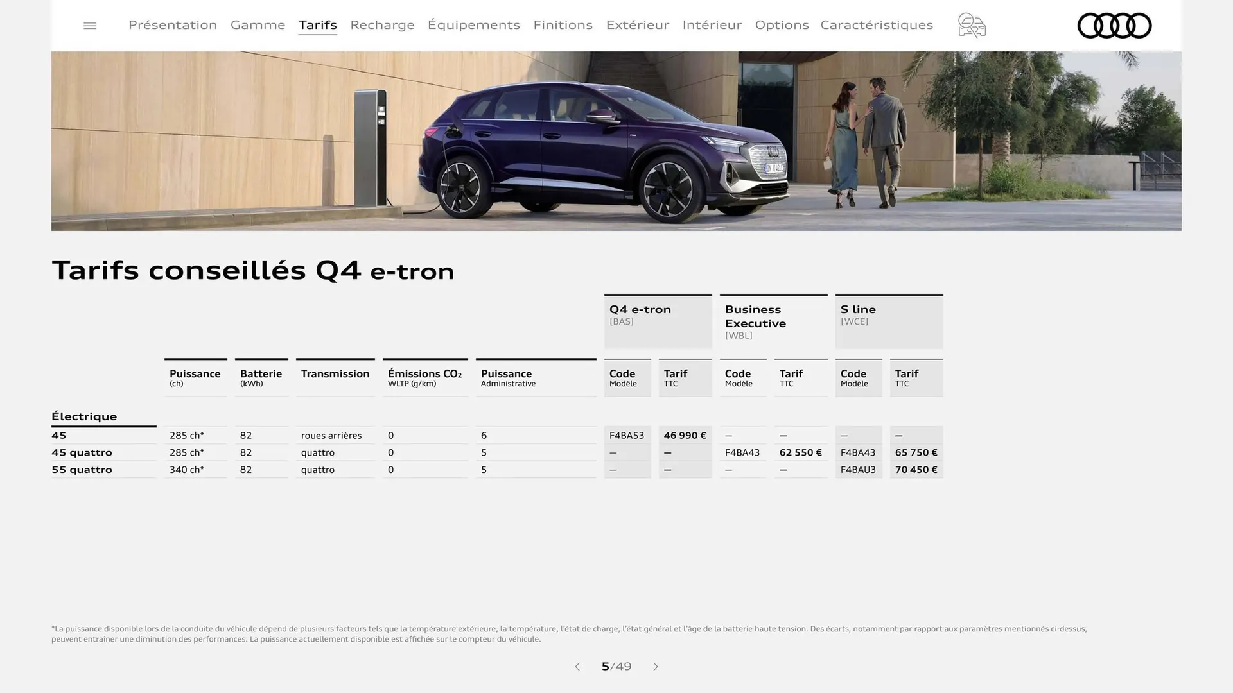Viewport: 1233px width, 693px height.
Task: Select the Extérieur navigation entry
Action: tap(637, 25)
